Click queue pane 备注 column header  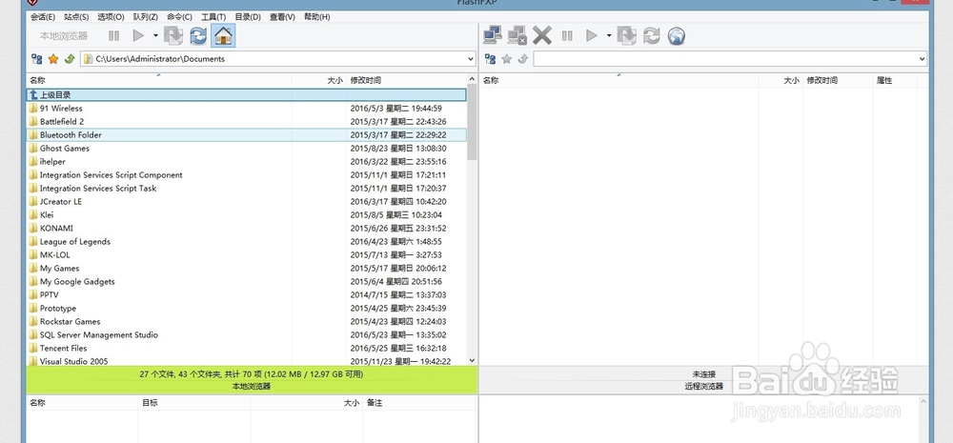(418, 403)
